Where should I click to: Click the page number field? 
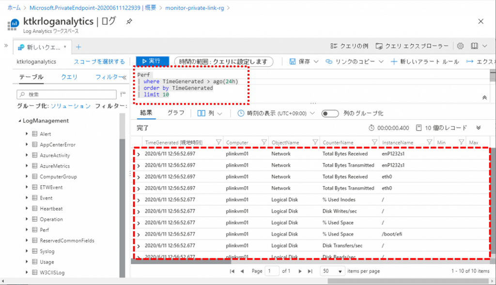272,271
